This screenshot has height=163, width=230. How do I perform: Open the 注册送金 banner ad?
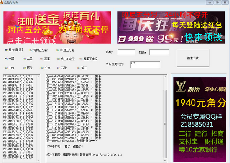pos(57,27)
